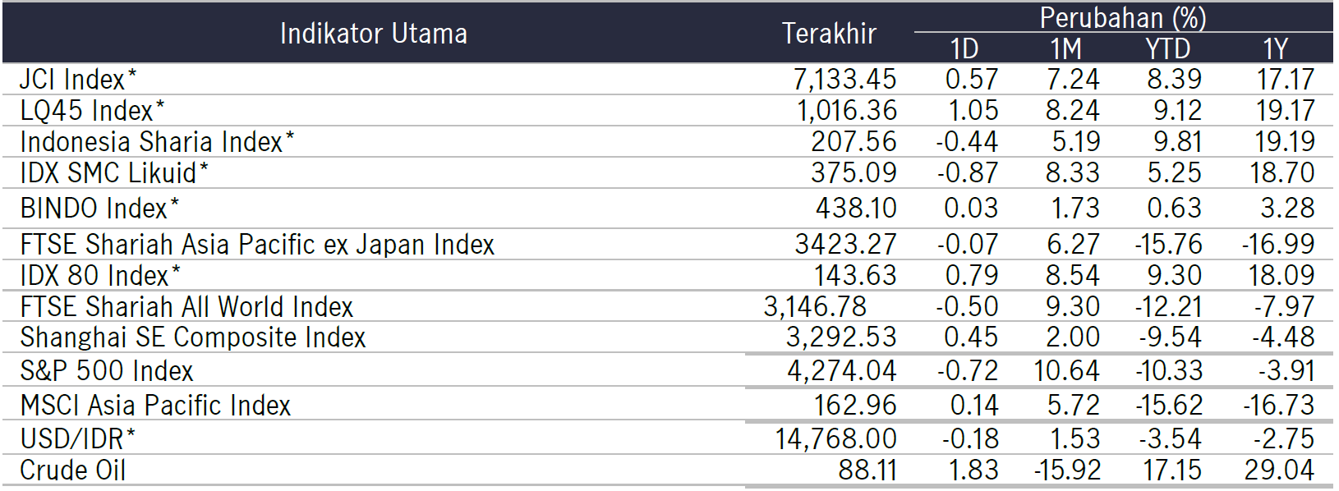1339x491 pixels.
Task: Click the Indonesia Sharia Index* label
Action: tap(157, 142)
